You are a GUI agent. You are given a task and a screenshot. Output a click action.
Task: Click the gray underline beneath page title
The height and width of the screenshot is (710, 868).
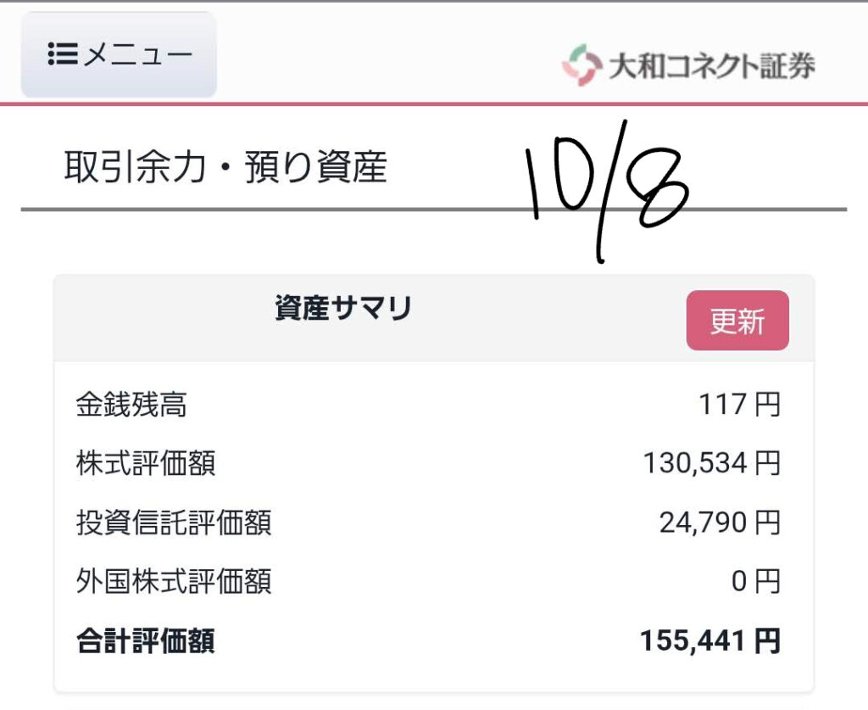click(x=254, y=209)
